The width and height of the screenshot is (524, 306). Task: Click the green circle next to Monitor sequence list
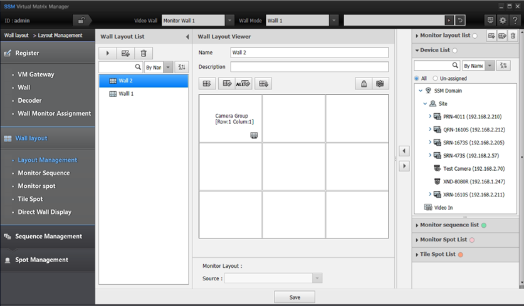(x=483, y=225)
